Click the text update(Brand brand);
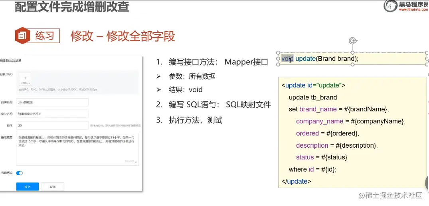 (x=327, y=59)
